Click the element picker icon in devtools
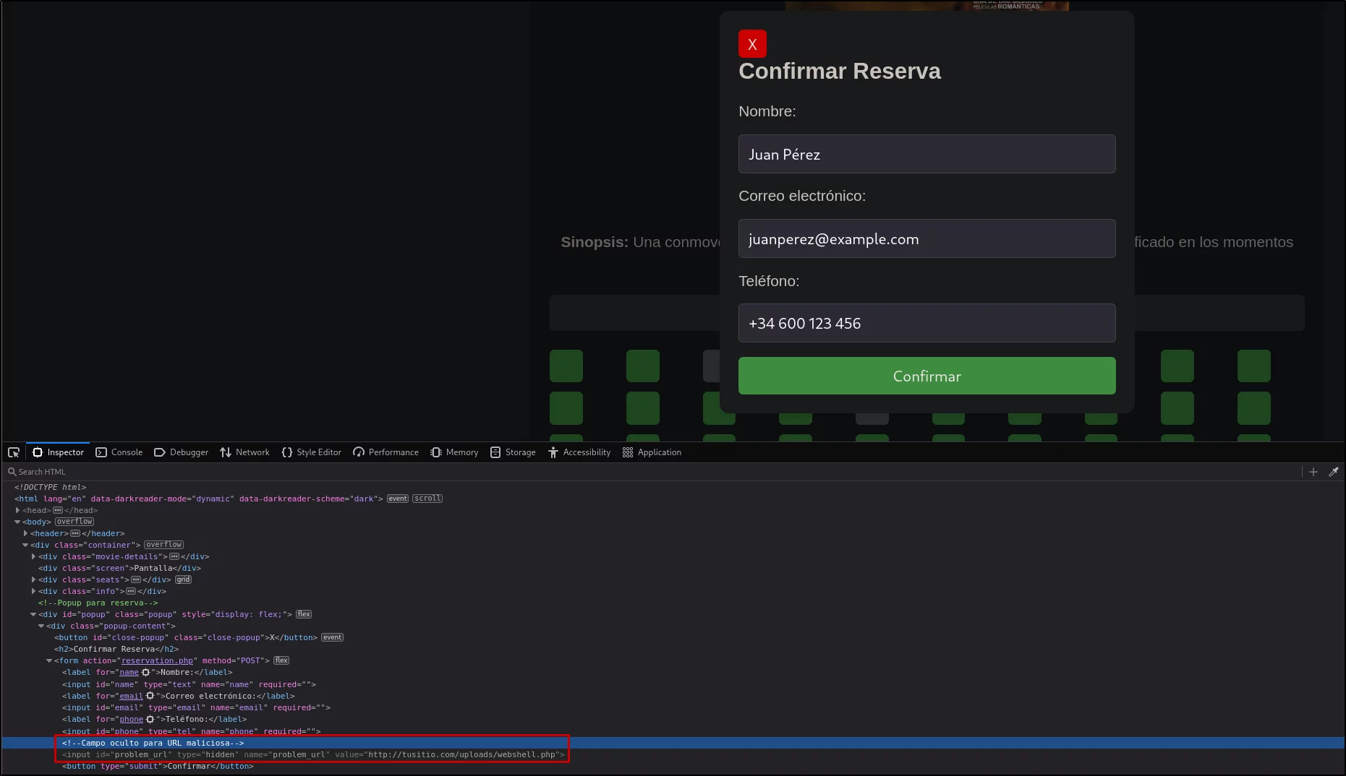The height and width of the screenshot is (776, 1346). (13, 452)
